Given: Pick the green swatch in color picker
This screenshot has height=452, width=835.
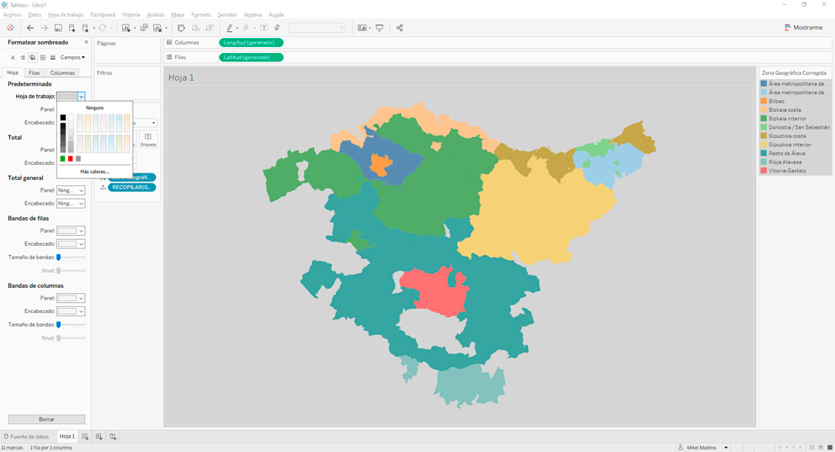Looking at the screenshot, I should point(63,158).
